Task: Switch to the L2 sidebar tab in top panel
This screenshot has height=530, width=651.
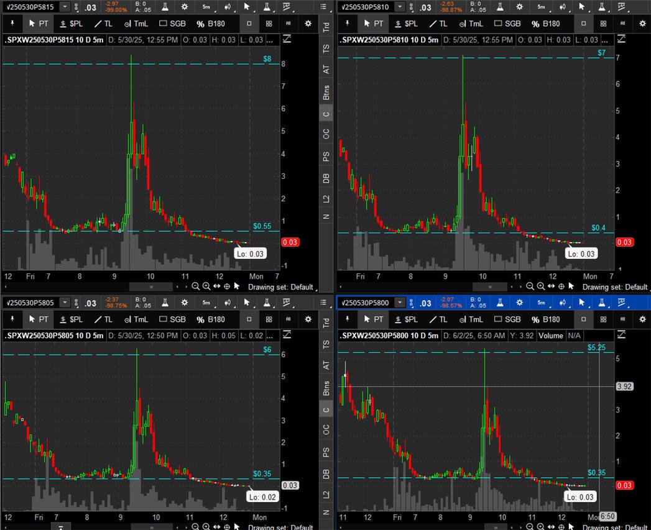Action: tap(326, 198)
